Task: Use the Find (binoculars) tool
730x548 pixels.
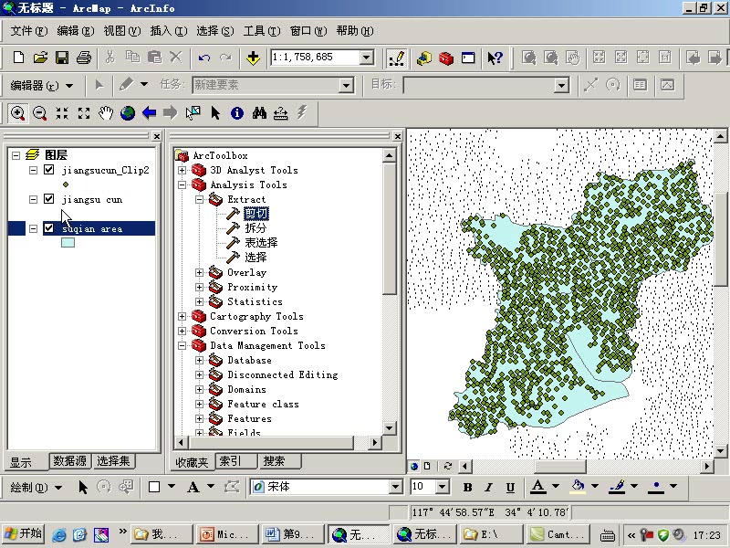Action: [x=258, y=113]
